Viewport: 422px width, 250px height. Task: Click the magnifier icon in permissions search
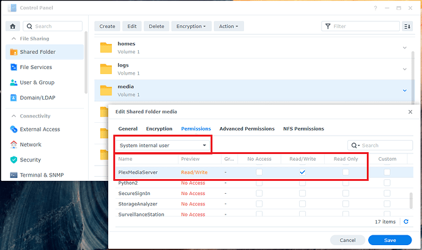tap(355, 145)
